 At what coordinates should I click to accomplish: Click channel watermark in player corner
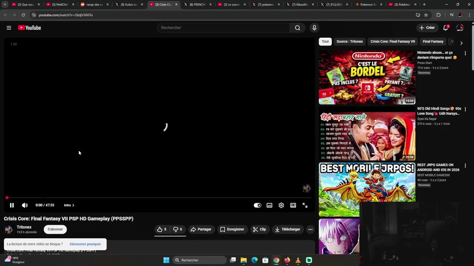306,188
